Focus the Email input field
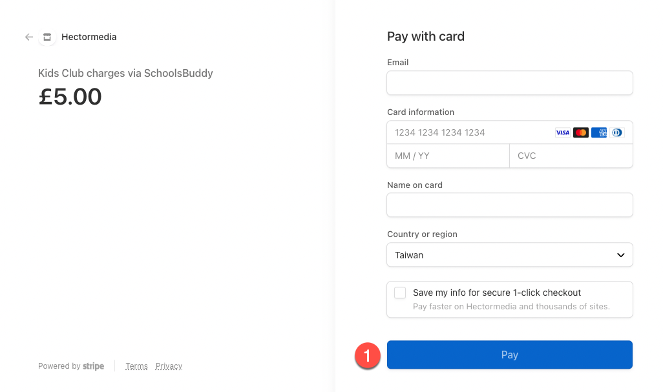663x392 pixels. tap(509, 83)
